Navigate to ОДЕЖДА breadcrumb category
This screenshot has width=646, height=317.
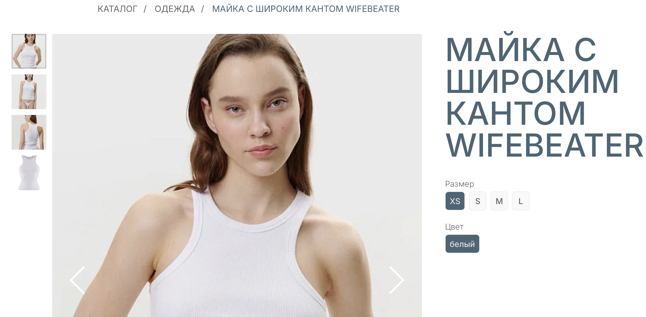point(175,9)
